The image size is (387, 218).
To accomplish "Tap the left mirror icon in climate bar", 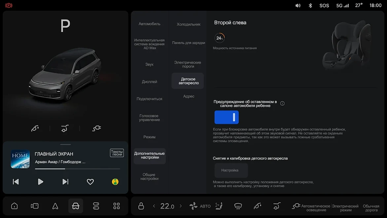I will [258, 206].
